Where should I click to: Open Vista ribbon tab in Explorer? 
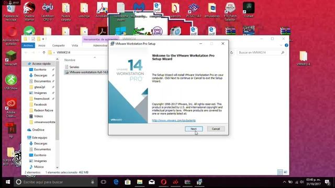pos(75,45)
